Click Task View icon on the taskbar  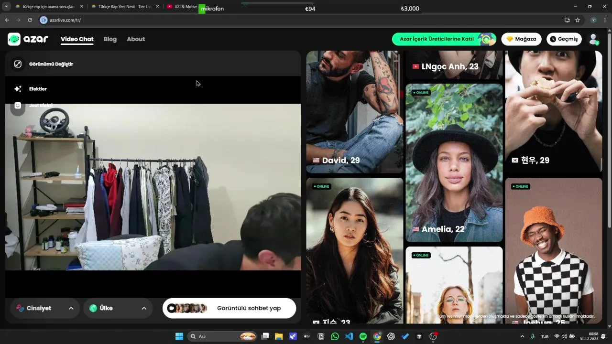[x=265, y=336]
